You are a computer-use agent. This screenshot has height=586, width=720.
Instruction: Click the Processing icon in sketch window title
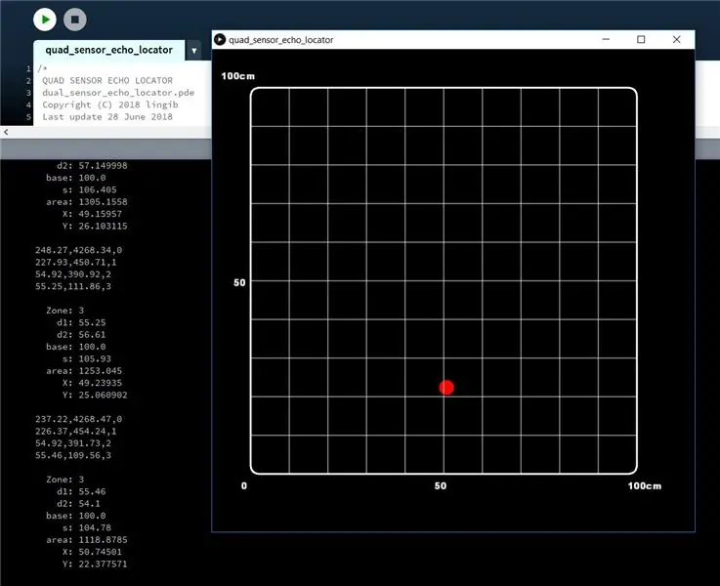pyautogui.click(x=220, y=40)
